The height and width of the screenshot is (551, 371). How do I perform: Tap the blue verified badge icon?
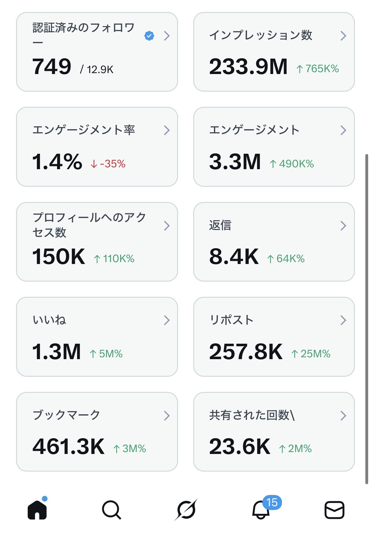149,36
